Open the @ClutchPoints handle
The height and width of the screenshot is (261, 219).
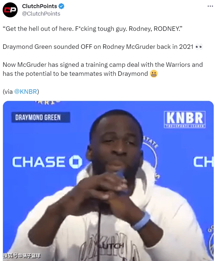point(41,14)
